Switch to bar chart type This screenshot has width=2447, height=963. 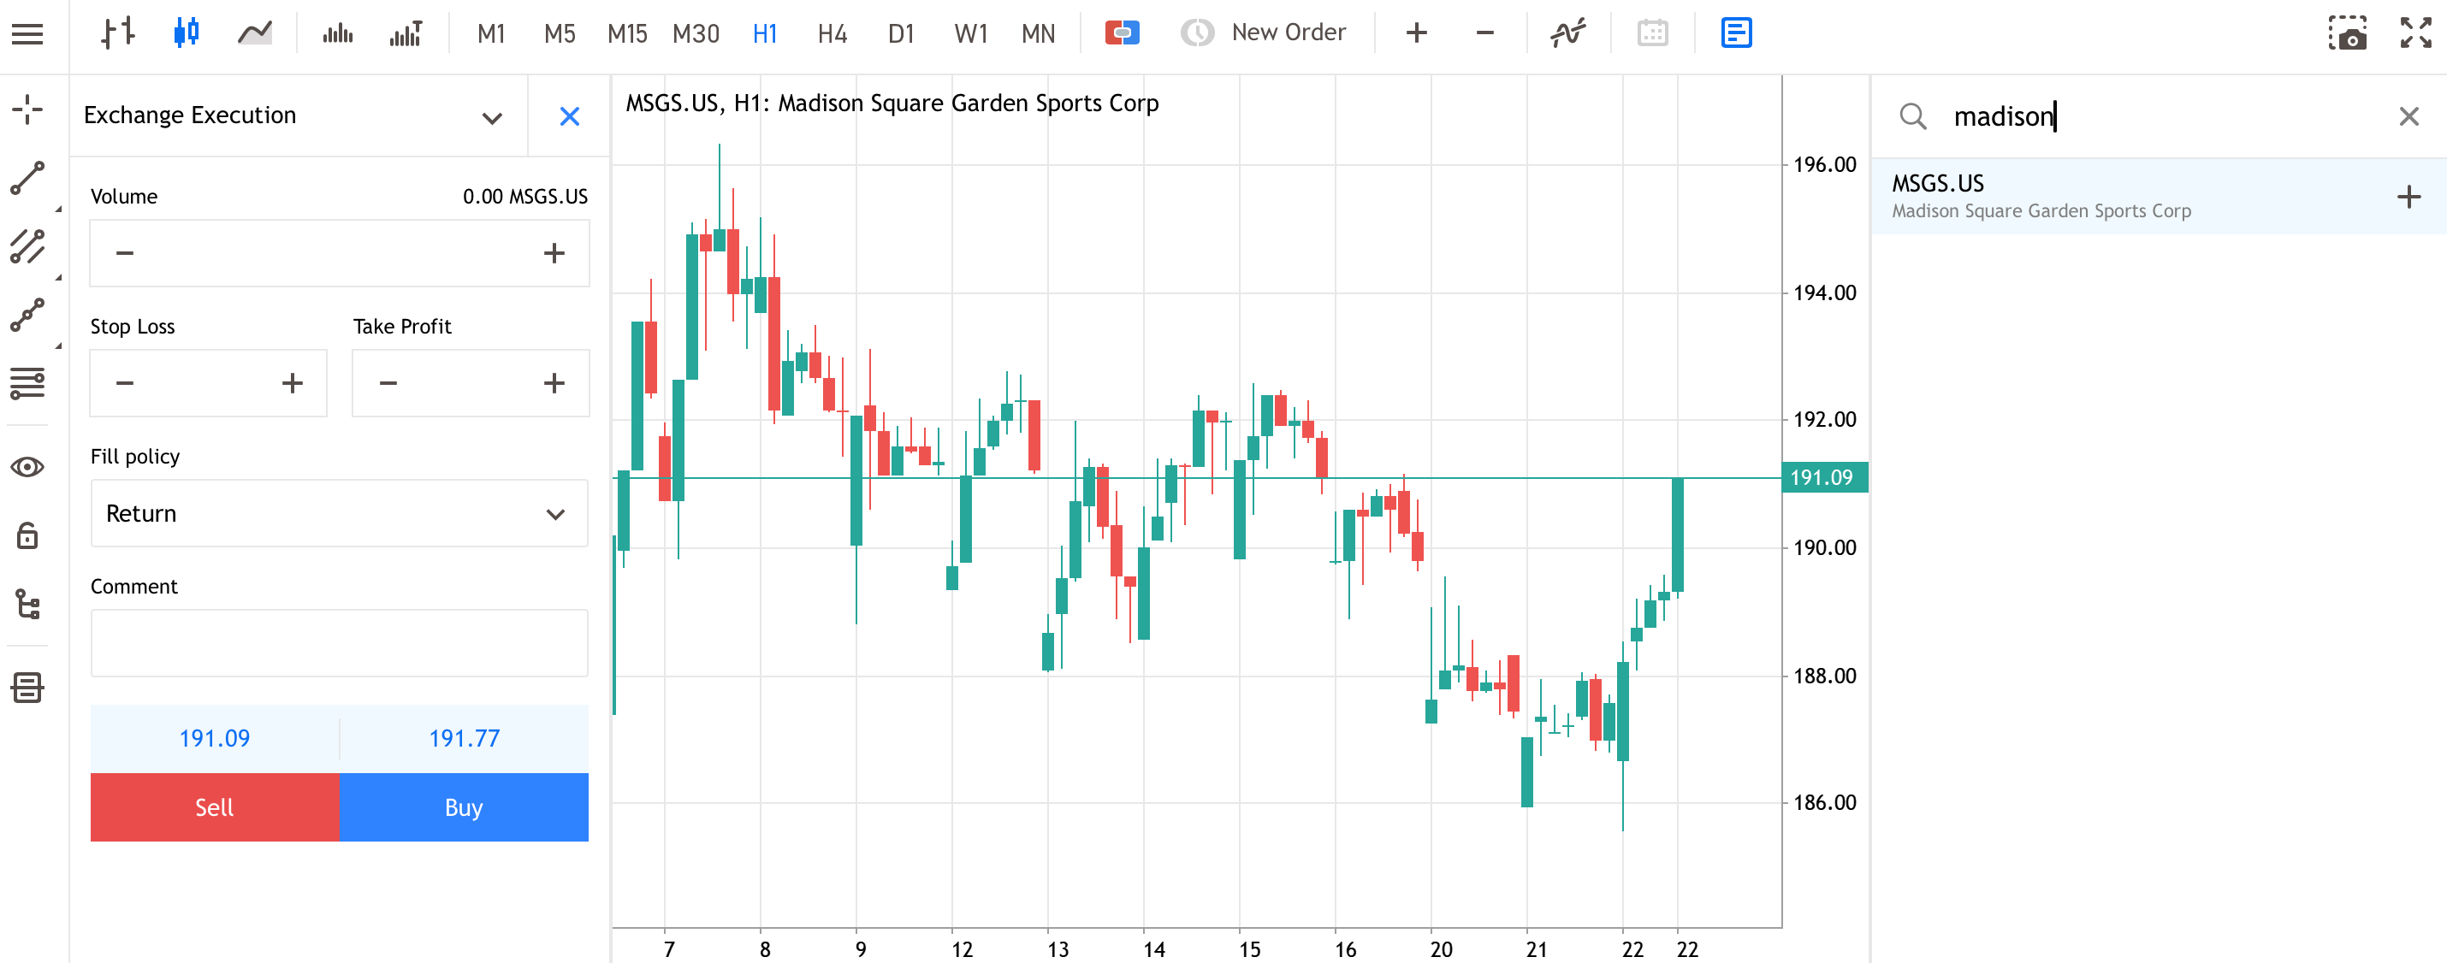click(118, 33)
